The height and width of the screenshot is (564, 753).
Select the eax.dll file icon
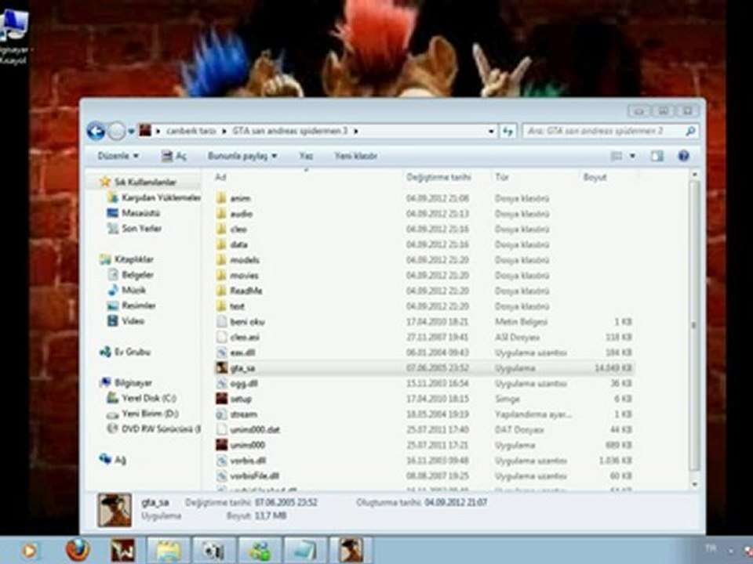coord(221,352)
